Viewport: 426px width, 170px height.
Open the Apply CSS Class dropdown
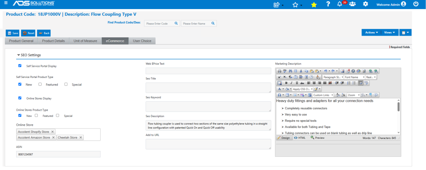303,89
